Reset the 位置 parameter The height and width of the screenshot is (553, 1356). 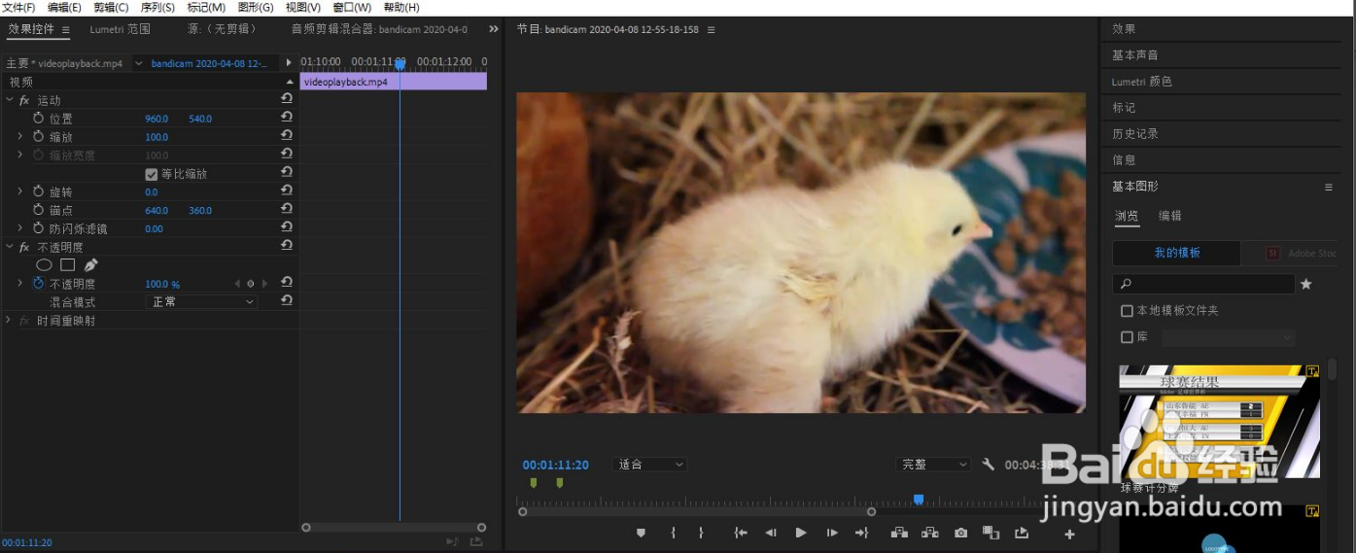[x=287, y=118]
